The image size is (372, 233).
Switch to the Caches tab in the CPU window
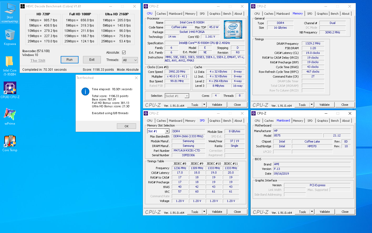161,14
